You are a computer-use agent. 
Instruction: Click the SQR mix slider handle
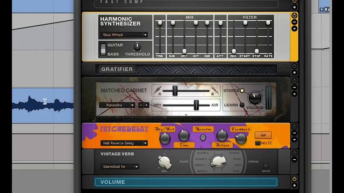click(x=207, y=23)
